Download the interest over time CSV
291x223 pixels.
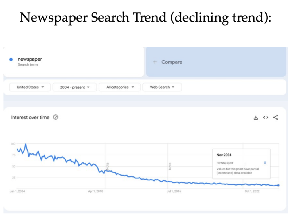point(256,118)
